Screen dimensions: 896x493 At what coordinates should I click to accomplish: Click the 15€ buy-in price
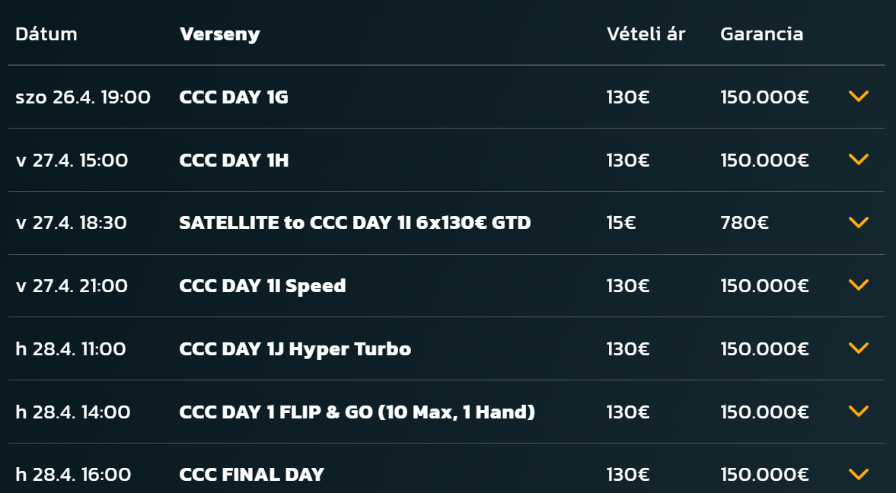tap(620, 223)
